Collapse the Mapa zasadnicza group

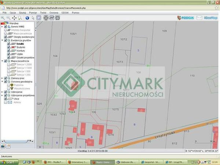(x=2, y=61)
